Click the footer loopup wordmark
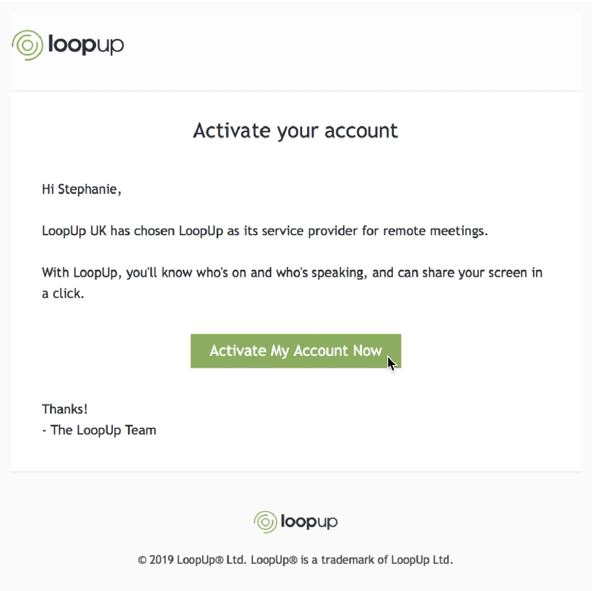 (x=309, y=522)
